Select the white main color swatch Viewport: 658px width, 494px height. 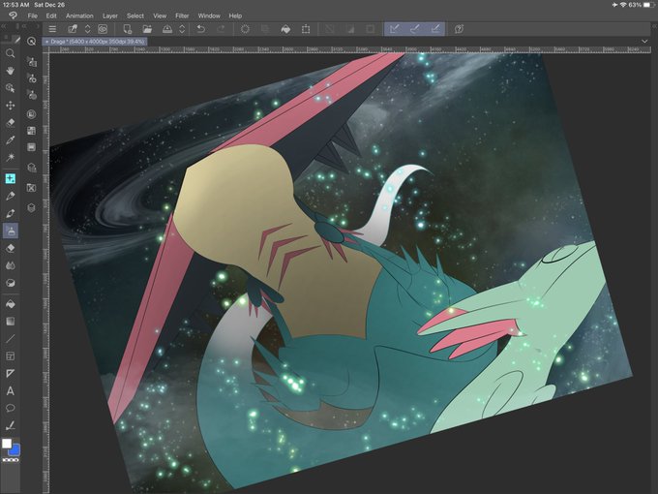(7, 444)
